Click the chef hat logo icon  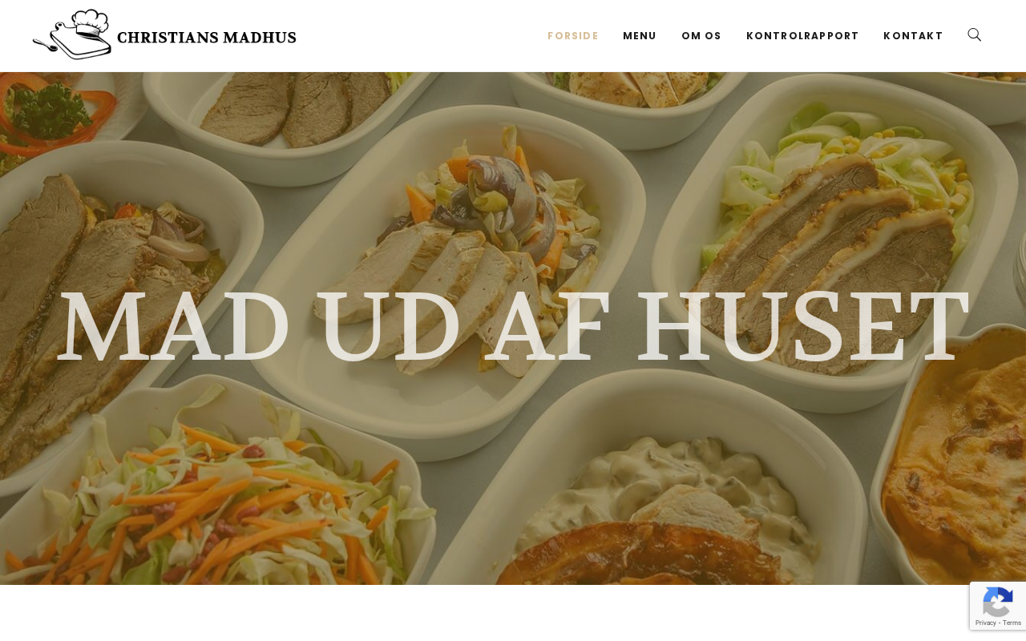72,34
